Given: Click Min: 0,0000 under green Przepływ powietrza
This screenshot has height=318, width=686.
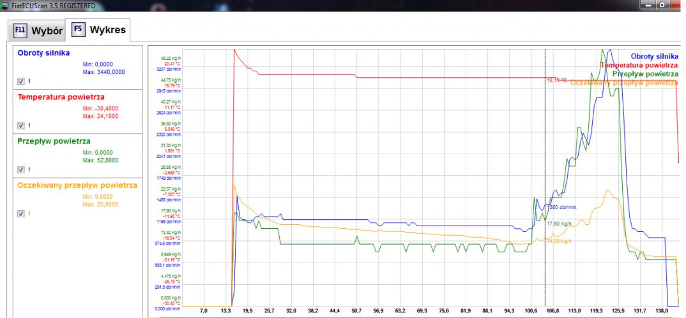Looking at the screenshot, I should (98, 153).
